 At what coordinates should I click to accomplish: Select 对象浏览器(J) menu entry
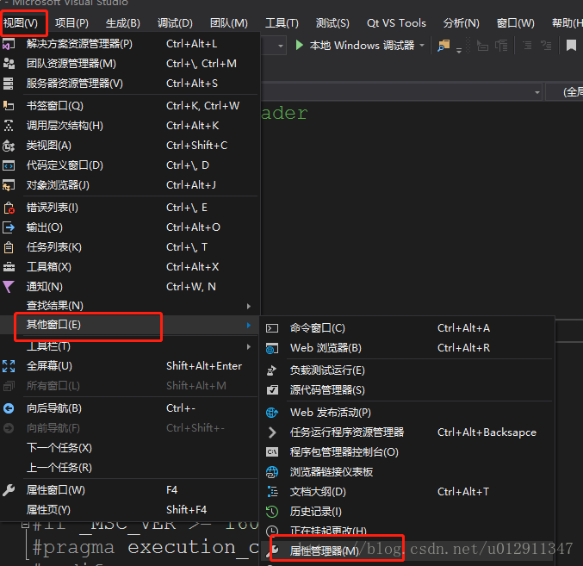(x=128, y=185)
